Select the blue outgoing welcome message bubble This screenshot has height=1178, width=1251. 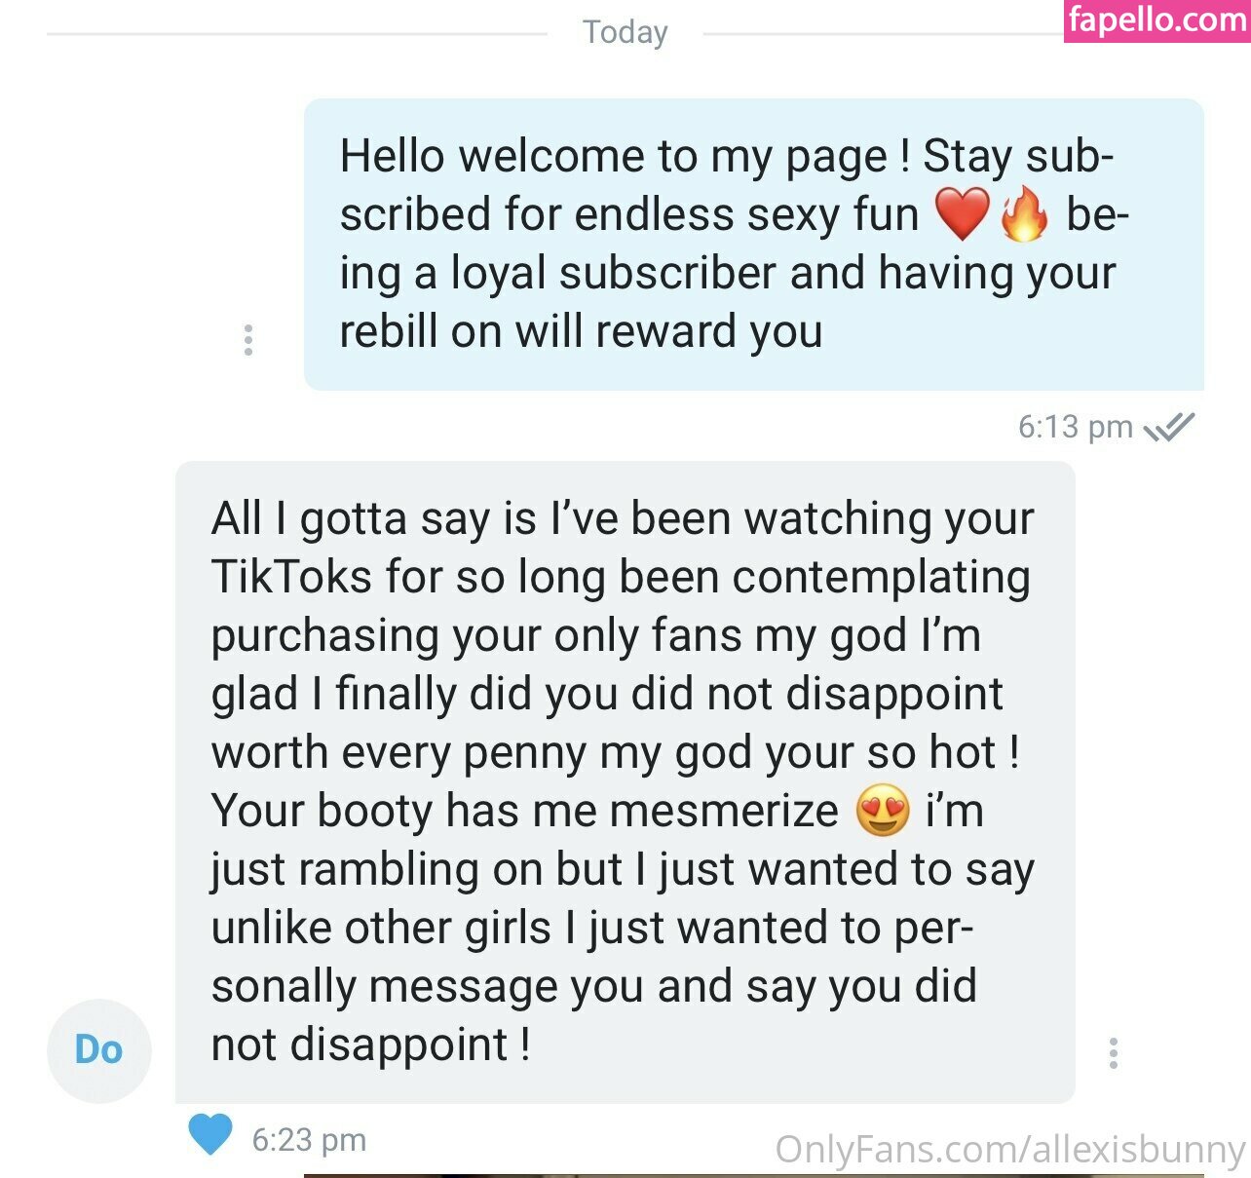pos(754,245)
